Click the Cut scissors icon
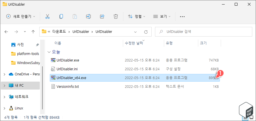 point(47,16)
